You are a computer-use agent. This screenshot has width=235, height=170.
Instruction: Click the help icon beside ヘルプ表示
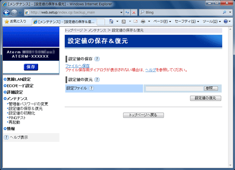tap(6, 137)
